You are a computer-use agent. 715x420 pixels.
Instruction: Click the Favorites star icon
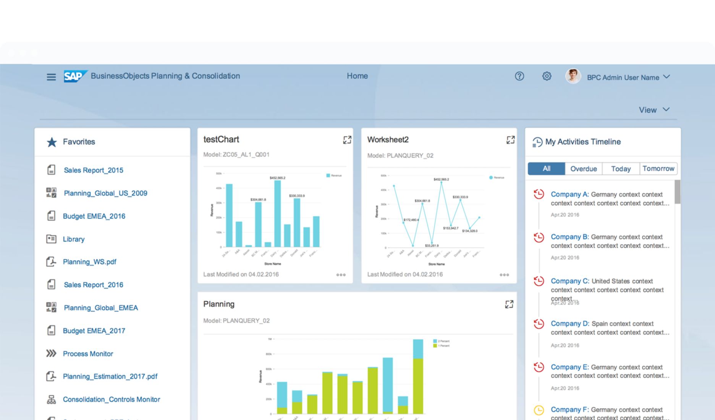[x=52, y=142]
